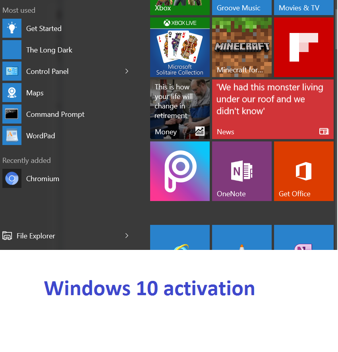The image size is (338, 352).
Task: Open the WordPad icon
Action: (12, 135)
